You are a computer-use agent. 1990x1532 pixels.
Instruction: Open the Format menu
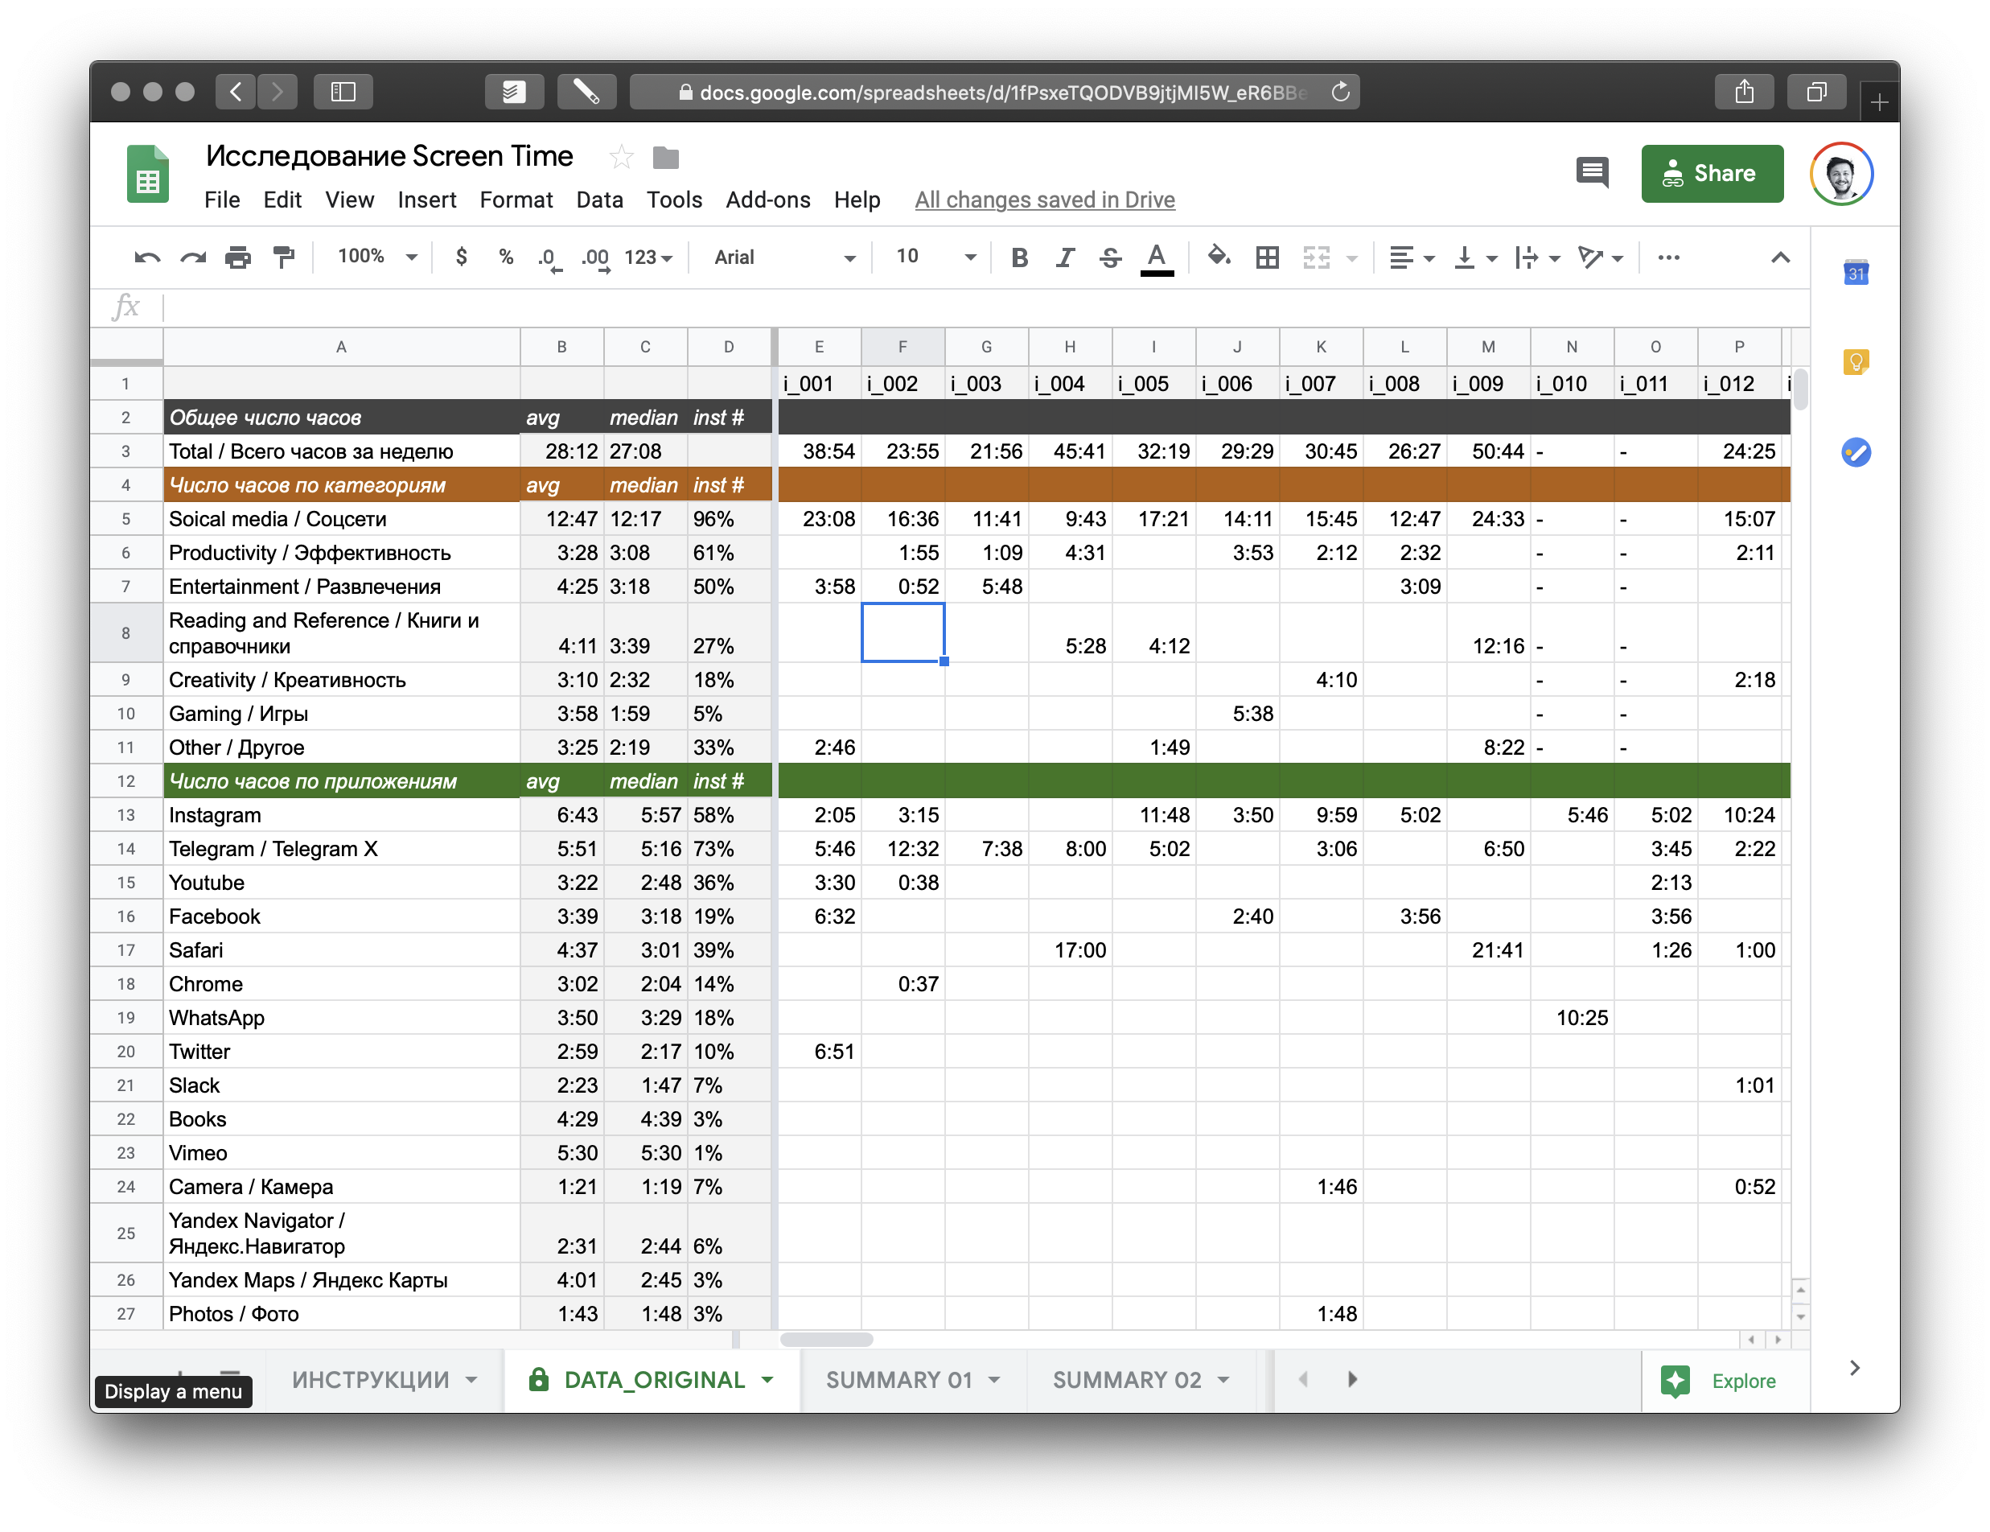pyautogui.click(x=516, y=200)
